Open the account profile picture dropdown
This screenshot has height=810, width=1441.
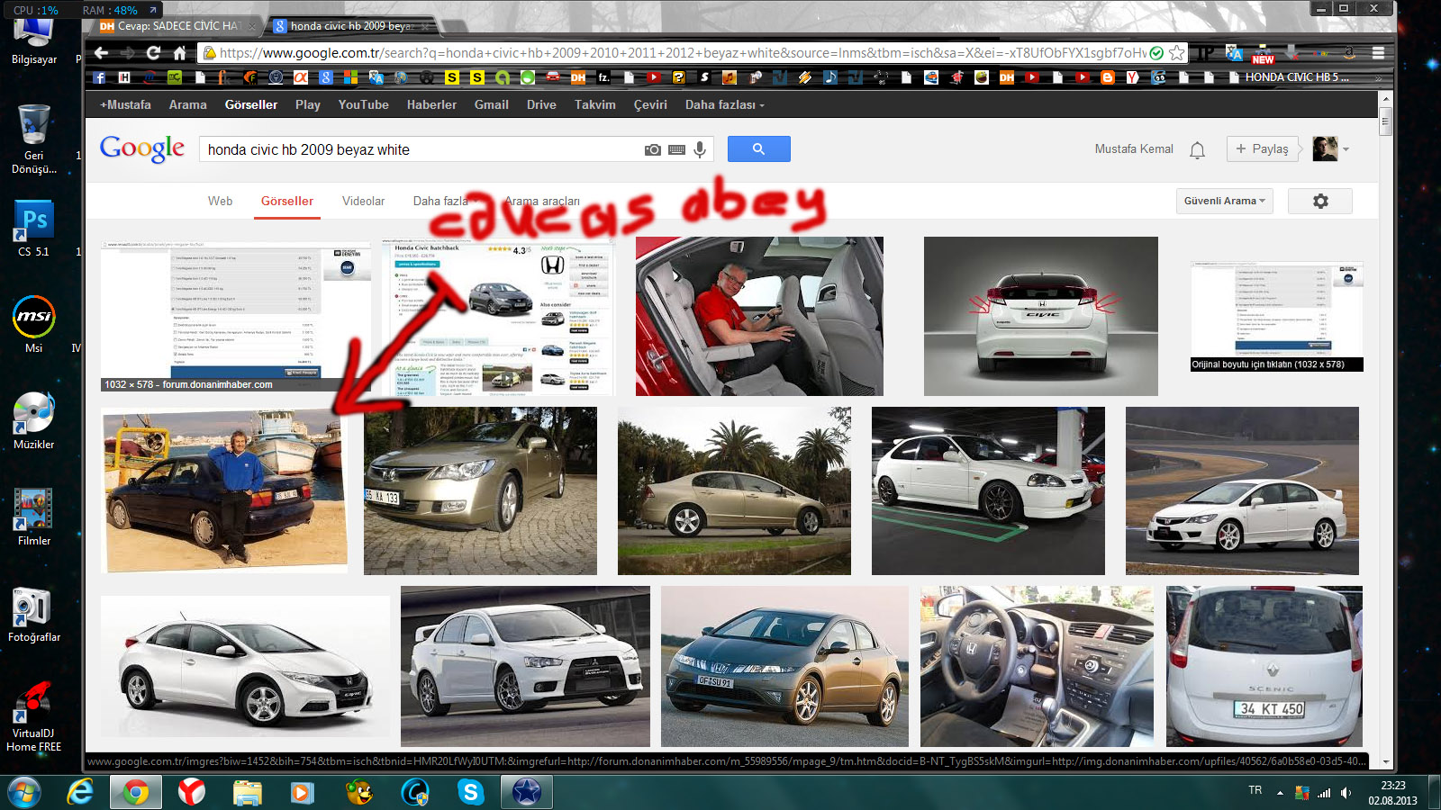click(1330, 149)
